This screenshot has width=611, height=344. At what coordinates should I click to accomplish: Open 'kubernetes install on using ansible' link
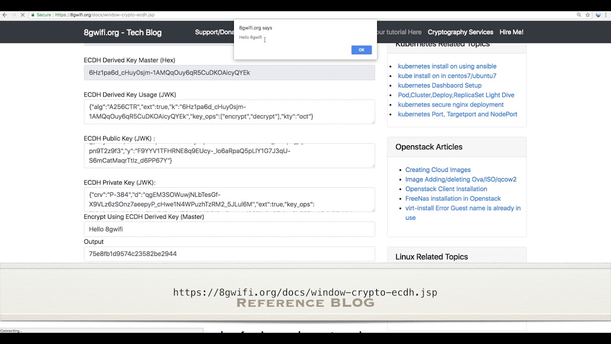447,66
